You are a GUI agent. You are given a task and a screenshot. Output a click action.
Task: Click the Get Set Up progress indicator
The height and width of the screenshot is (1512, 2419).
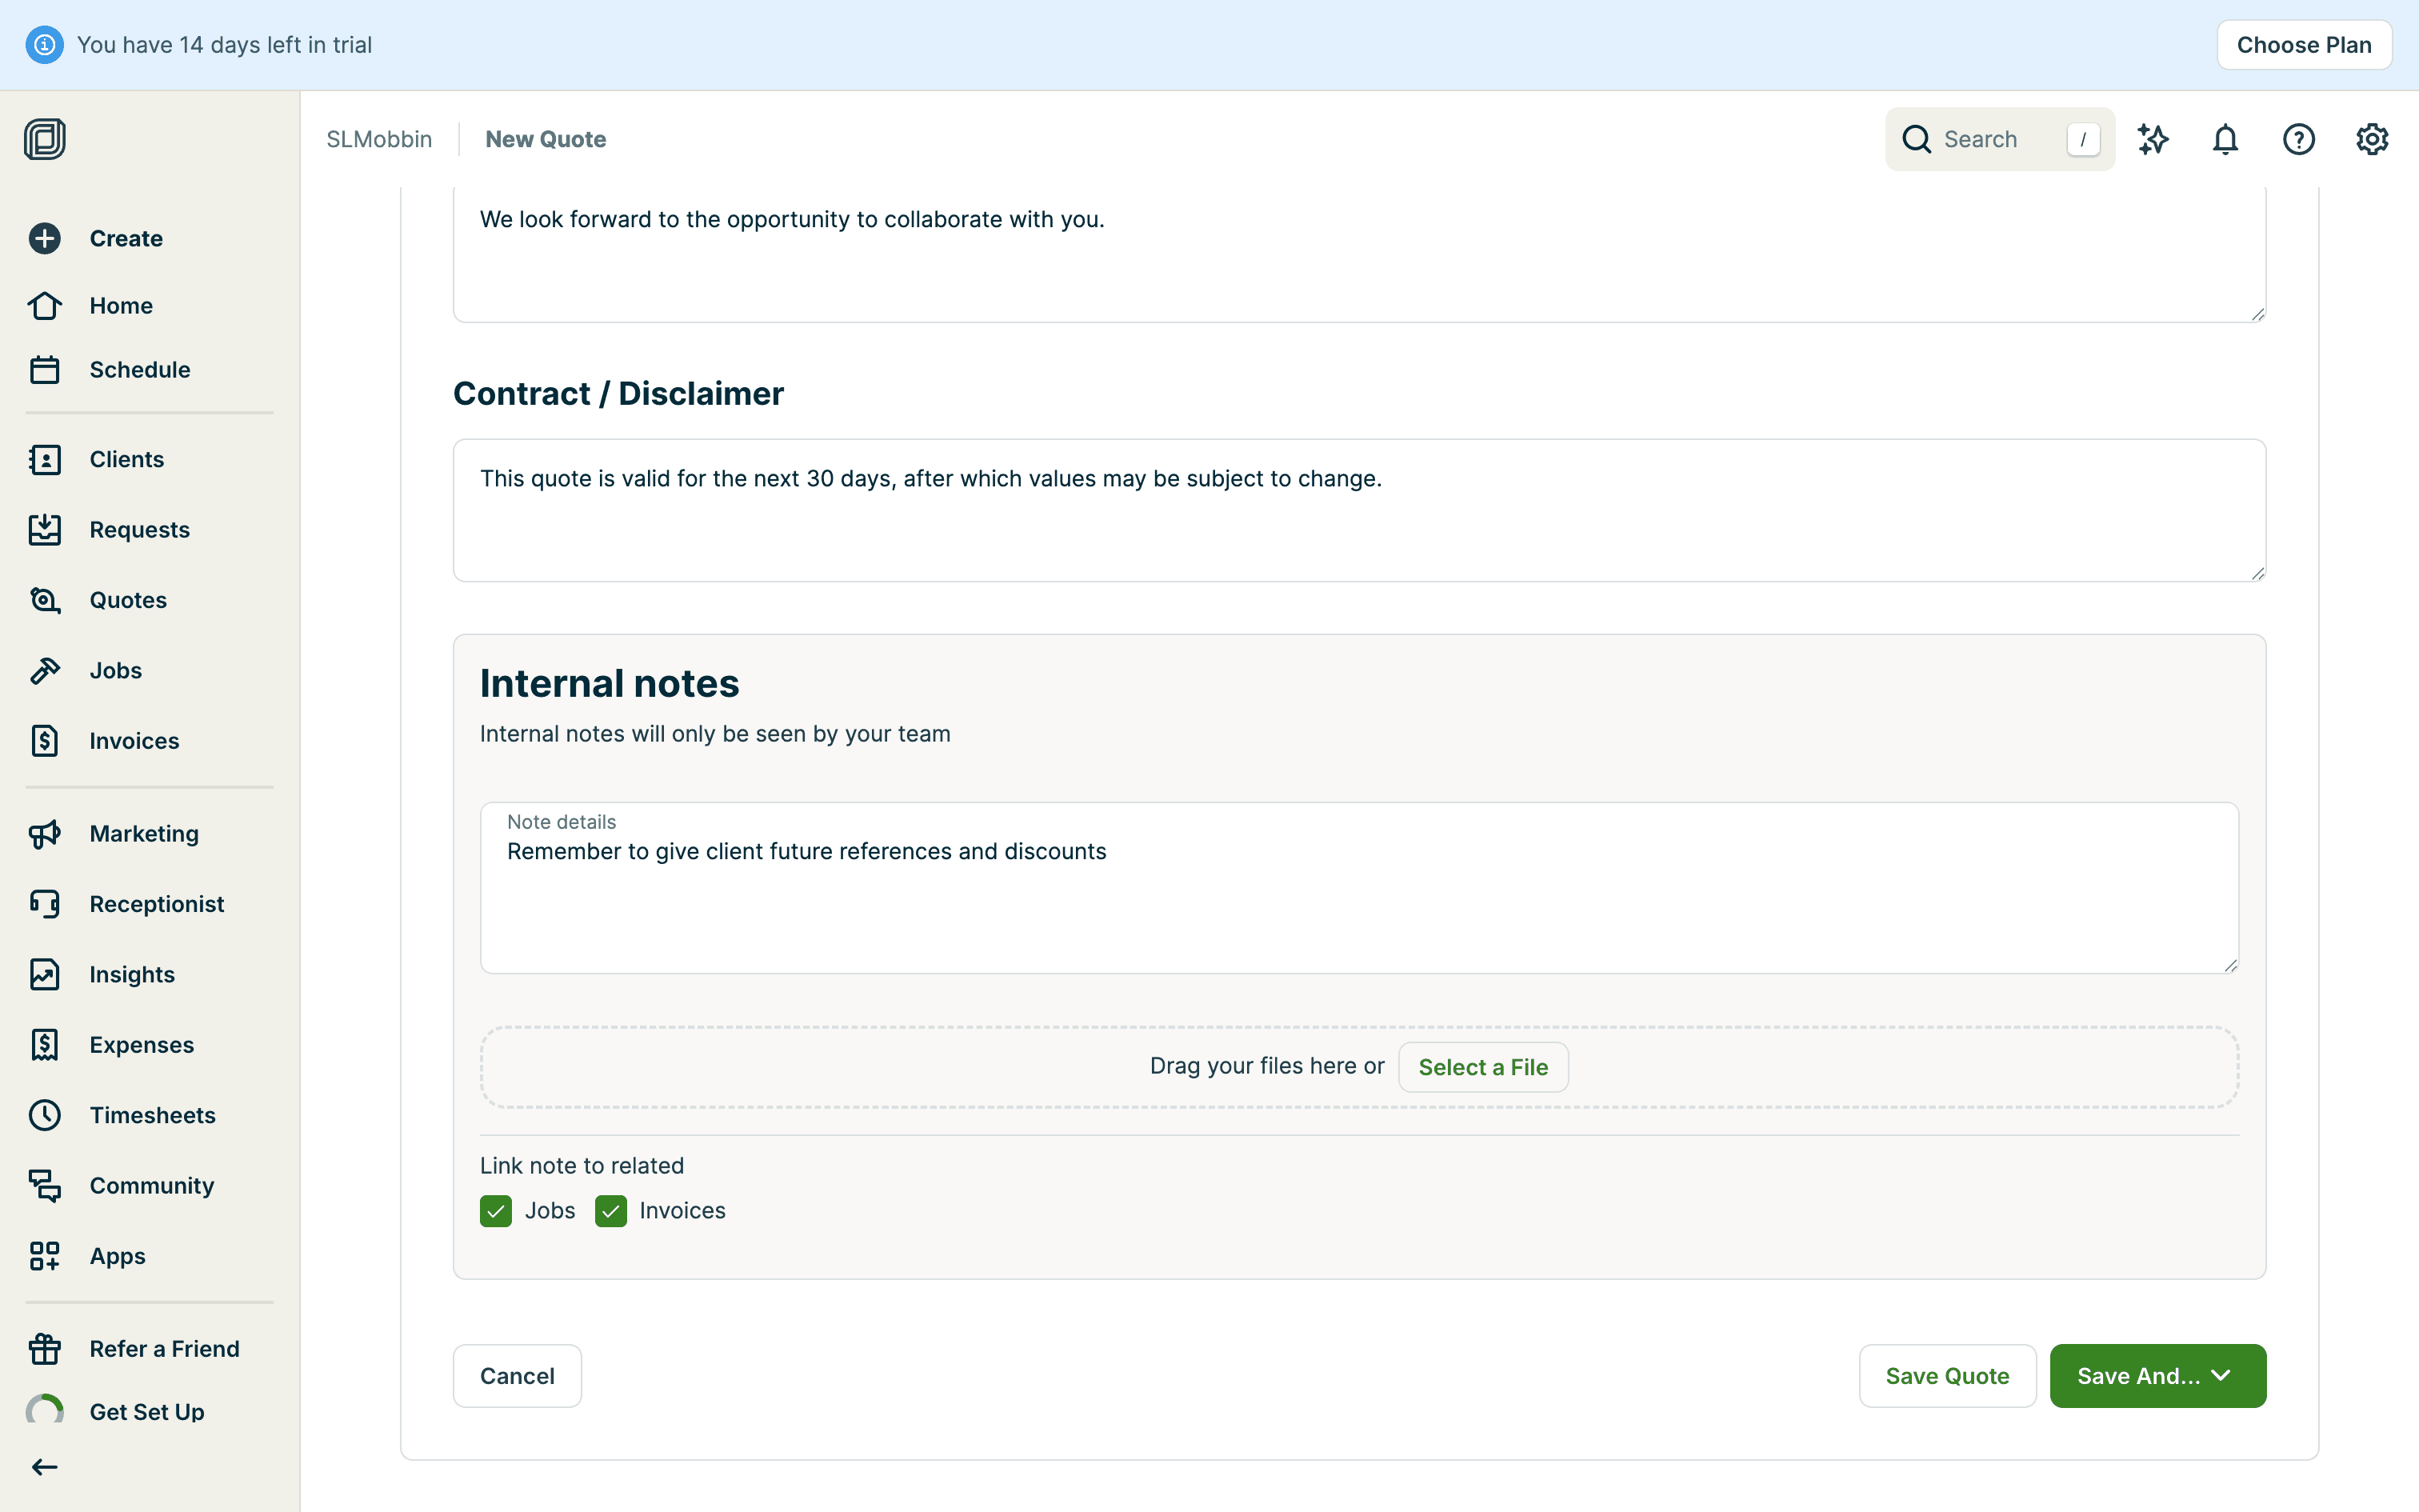(45, 1412)
